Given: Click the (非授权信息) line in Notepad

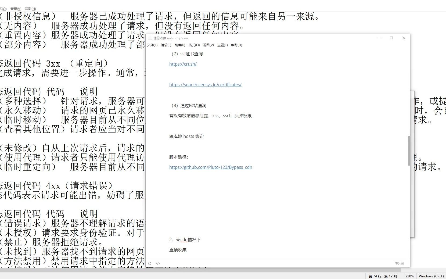Looking at the screenshot, I should pos(160,16).
